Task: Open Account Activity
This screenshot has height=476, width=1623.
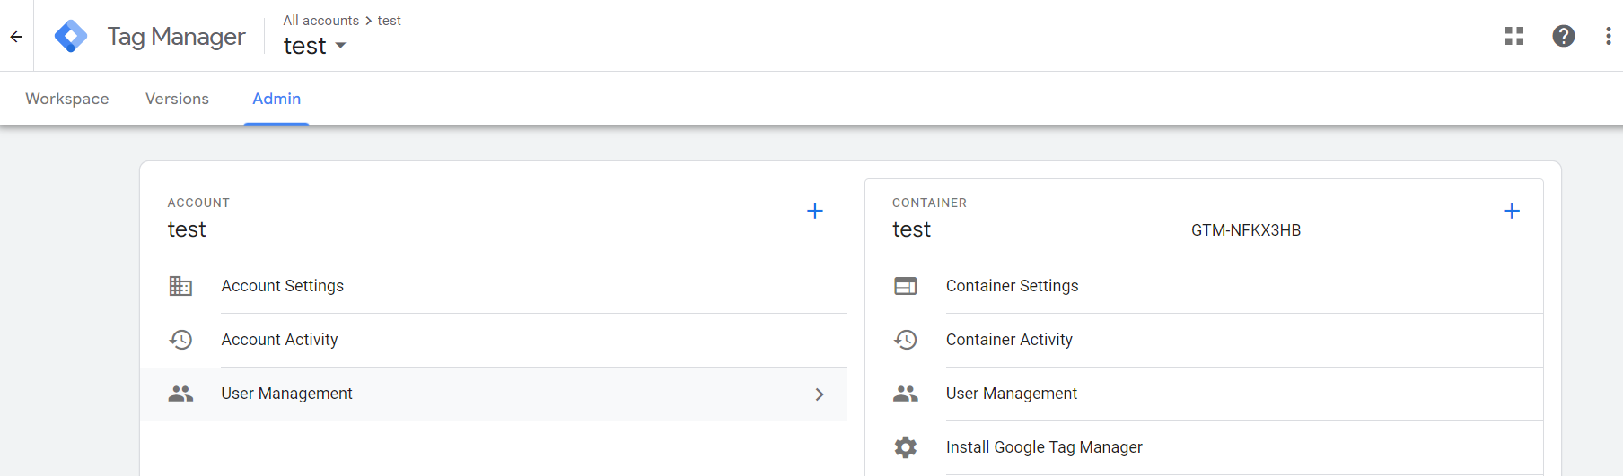Action: pyautogui.click(x=280, y=340)
